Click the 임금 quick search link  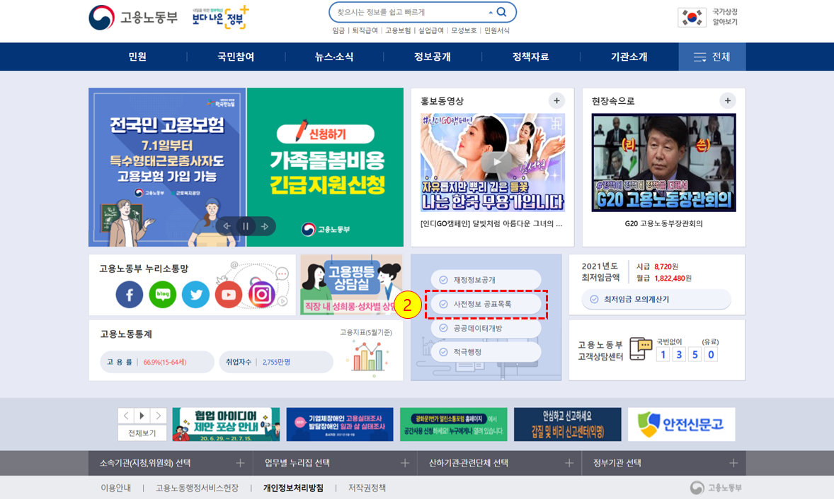tap(339, 31)
